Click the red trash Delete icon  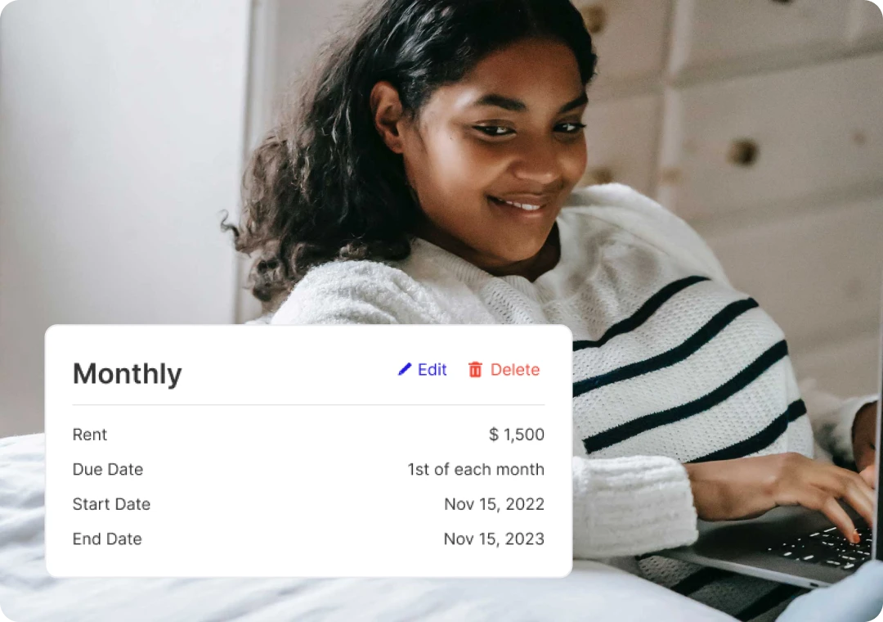475,370
